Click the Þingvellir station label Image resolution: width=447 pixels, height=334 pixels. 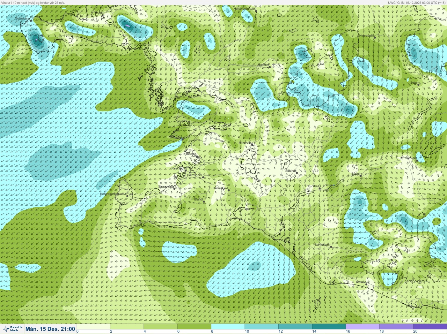[x=245, y=143]
